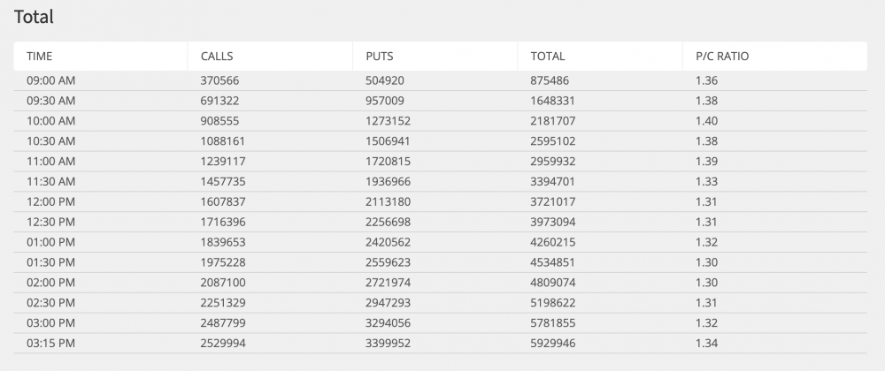
Task: Click the 1.34 P/C ratio cell
Action: coord(706,343)
